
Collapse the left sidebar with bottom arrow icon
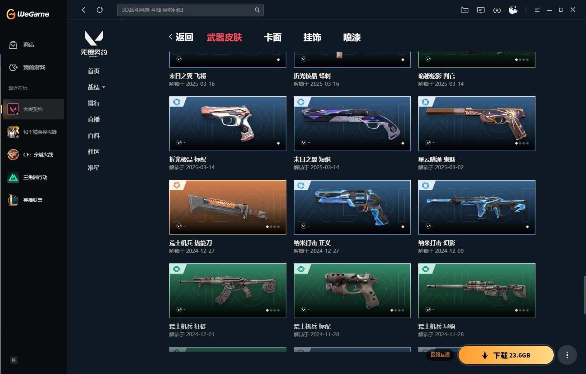pos(14,360)
